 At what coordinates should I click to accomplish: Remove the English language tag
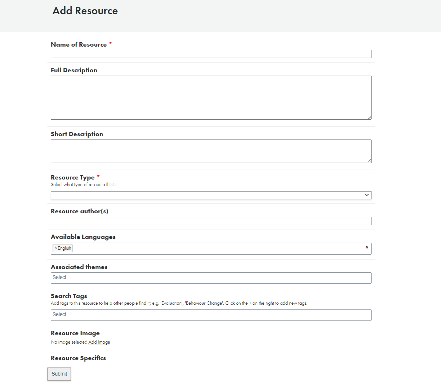click(55, 248)
